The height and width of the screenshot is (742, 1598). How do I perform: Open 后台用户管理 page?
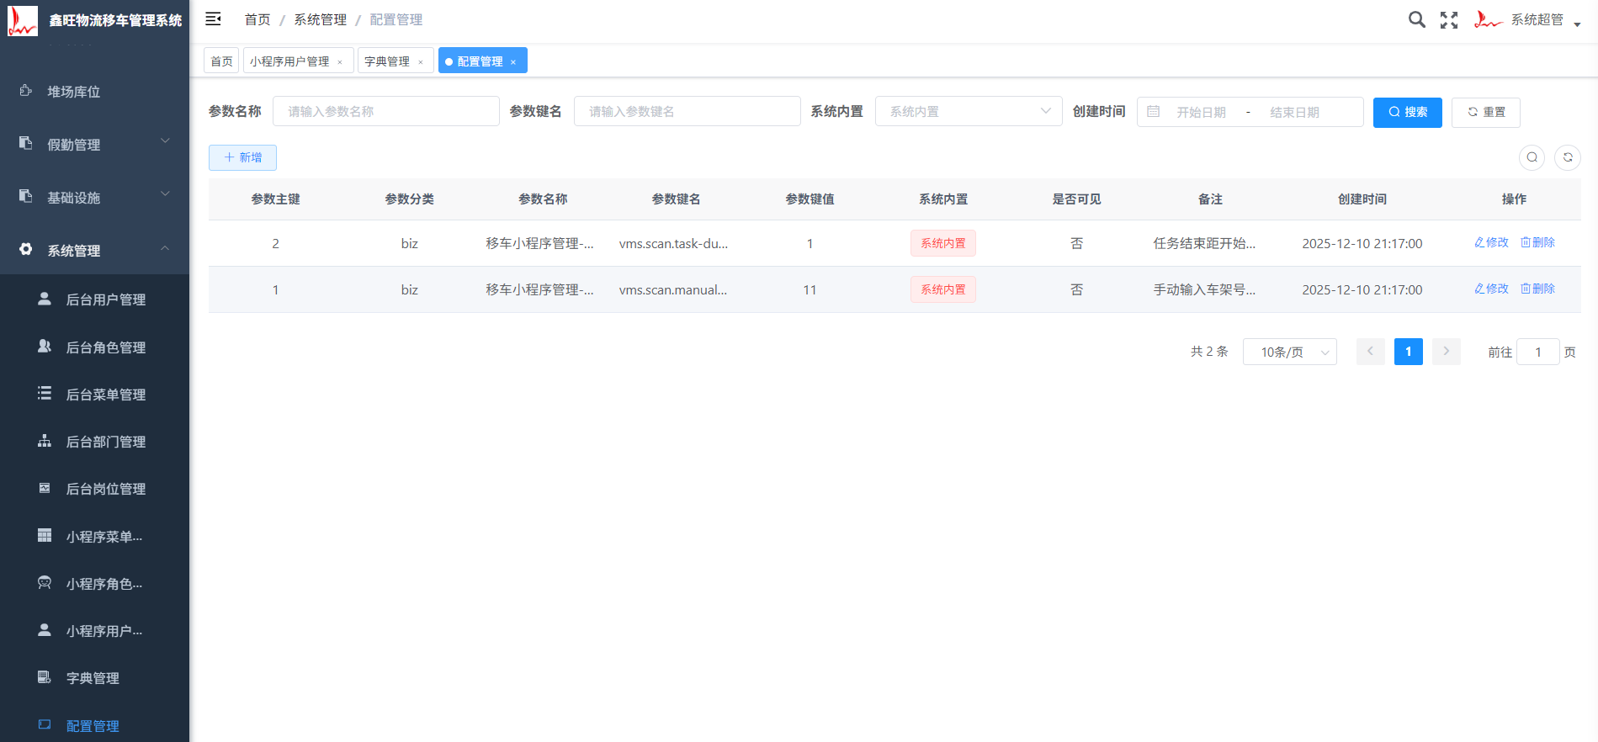click(x=94, y=299)
